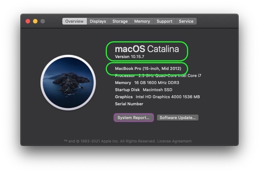Click the System Report... button
Viewport: 259px width, 173px height.
pos(134,118)
